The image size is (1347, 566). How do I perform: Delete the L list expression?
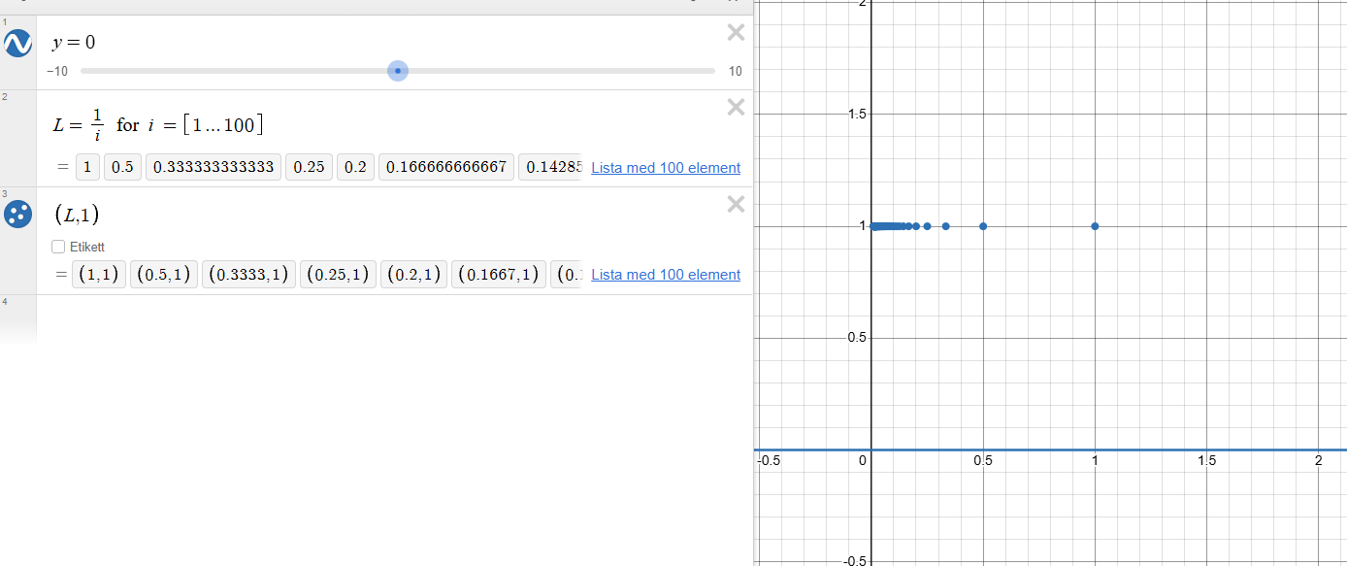(736, 107)
